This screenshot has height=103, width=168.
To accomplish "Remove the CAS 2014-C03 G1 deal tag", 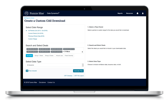I will click(x=74, y=49).
